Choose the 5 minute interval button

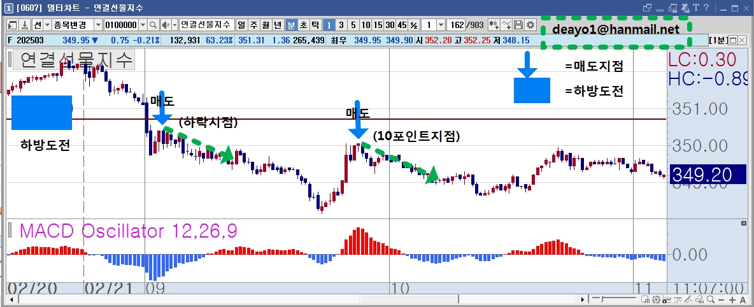pos(353,25)
